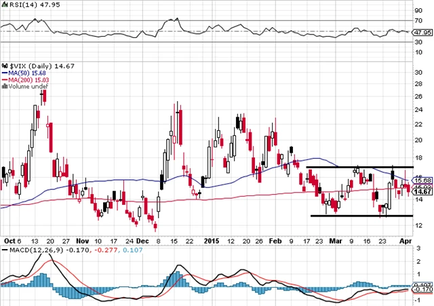This screenshot has width=434, height=306.
Task: Click the 90 level on RSI axis
Action: coord(419,11)
